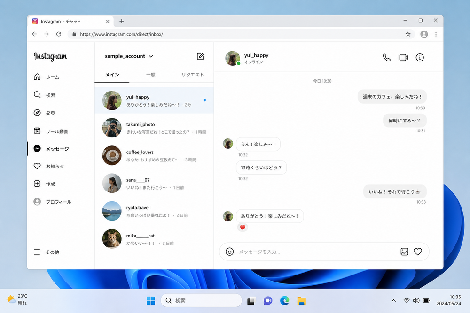The height and width of the screenshot is (313, 470).
Task: Show hidden icons in system tray
Action: click(393, 300)
